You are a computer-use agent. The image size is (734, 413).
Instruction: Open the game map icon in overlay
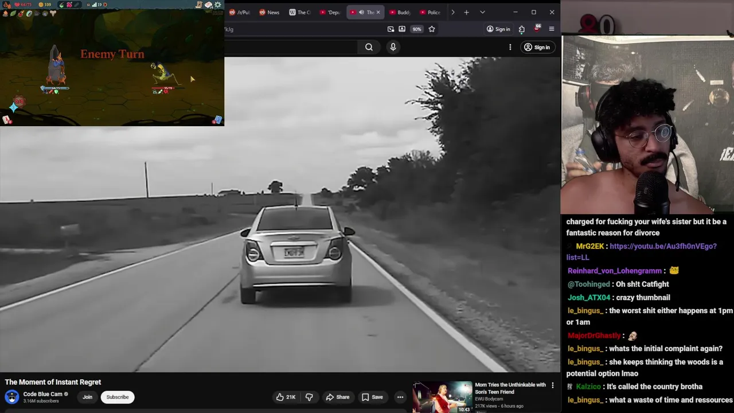(199, 5)
